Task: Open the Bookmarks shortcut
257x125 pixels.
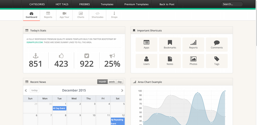Action: pyautogui.click(x=170, y=44)
